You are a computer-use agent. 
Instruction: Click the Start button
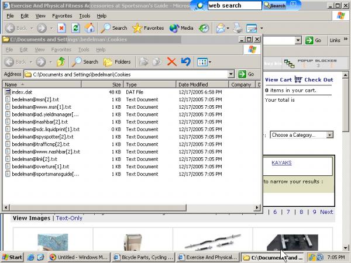pyautogui.click(x=12, y=257)
